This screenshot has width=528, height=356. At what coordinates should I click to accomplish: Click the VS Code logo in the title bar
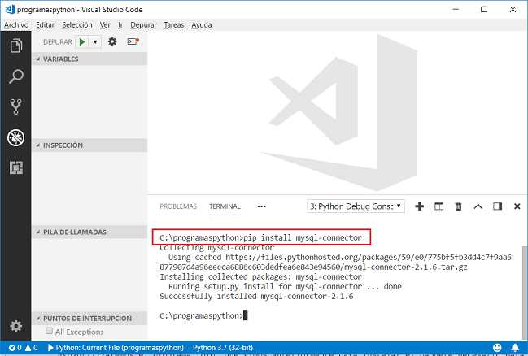[x=10, y=9]
